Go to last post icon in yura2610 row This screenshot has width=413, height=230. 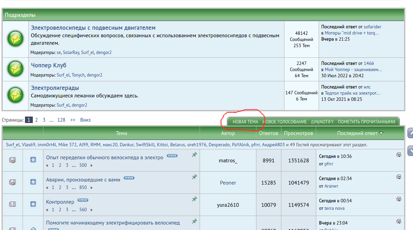[x=399, y=199]
